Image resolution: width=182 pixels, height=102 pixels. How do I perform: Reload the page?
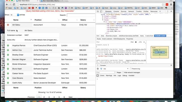14,5
